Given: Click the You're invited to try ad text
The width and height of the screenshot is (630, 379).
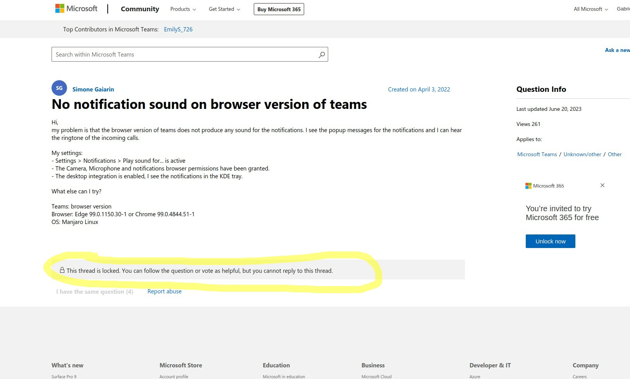Looking at the screenshot, I should point(562,213).
